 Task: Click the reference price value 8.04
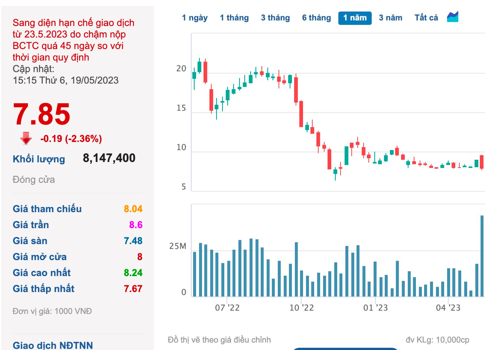tap(133, 209)
